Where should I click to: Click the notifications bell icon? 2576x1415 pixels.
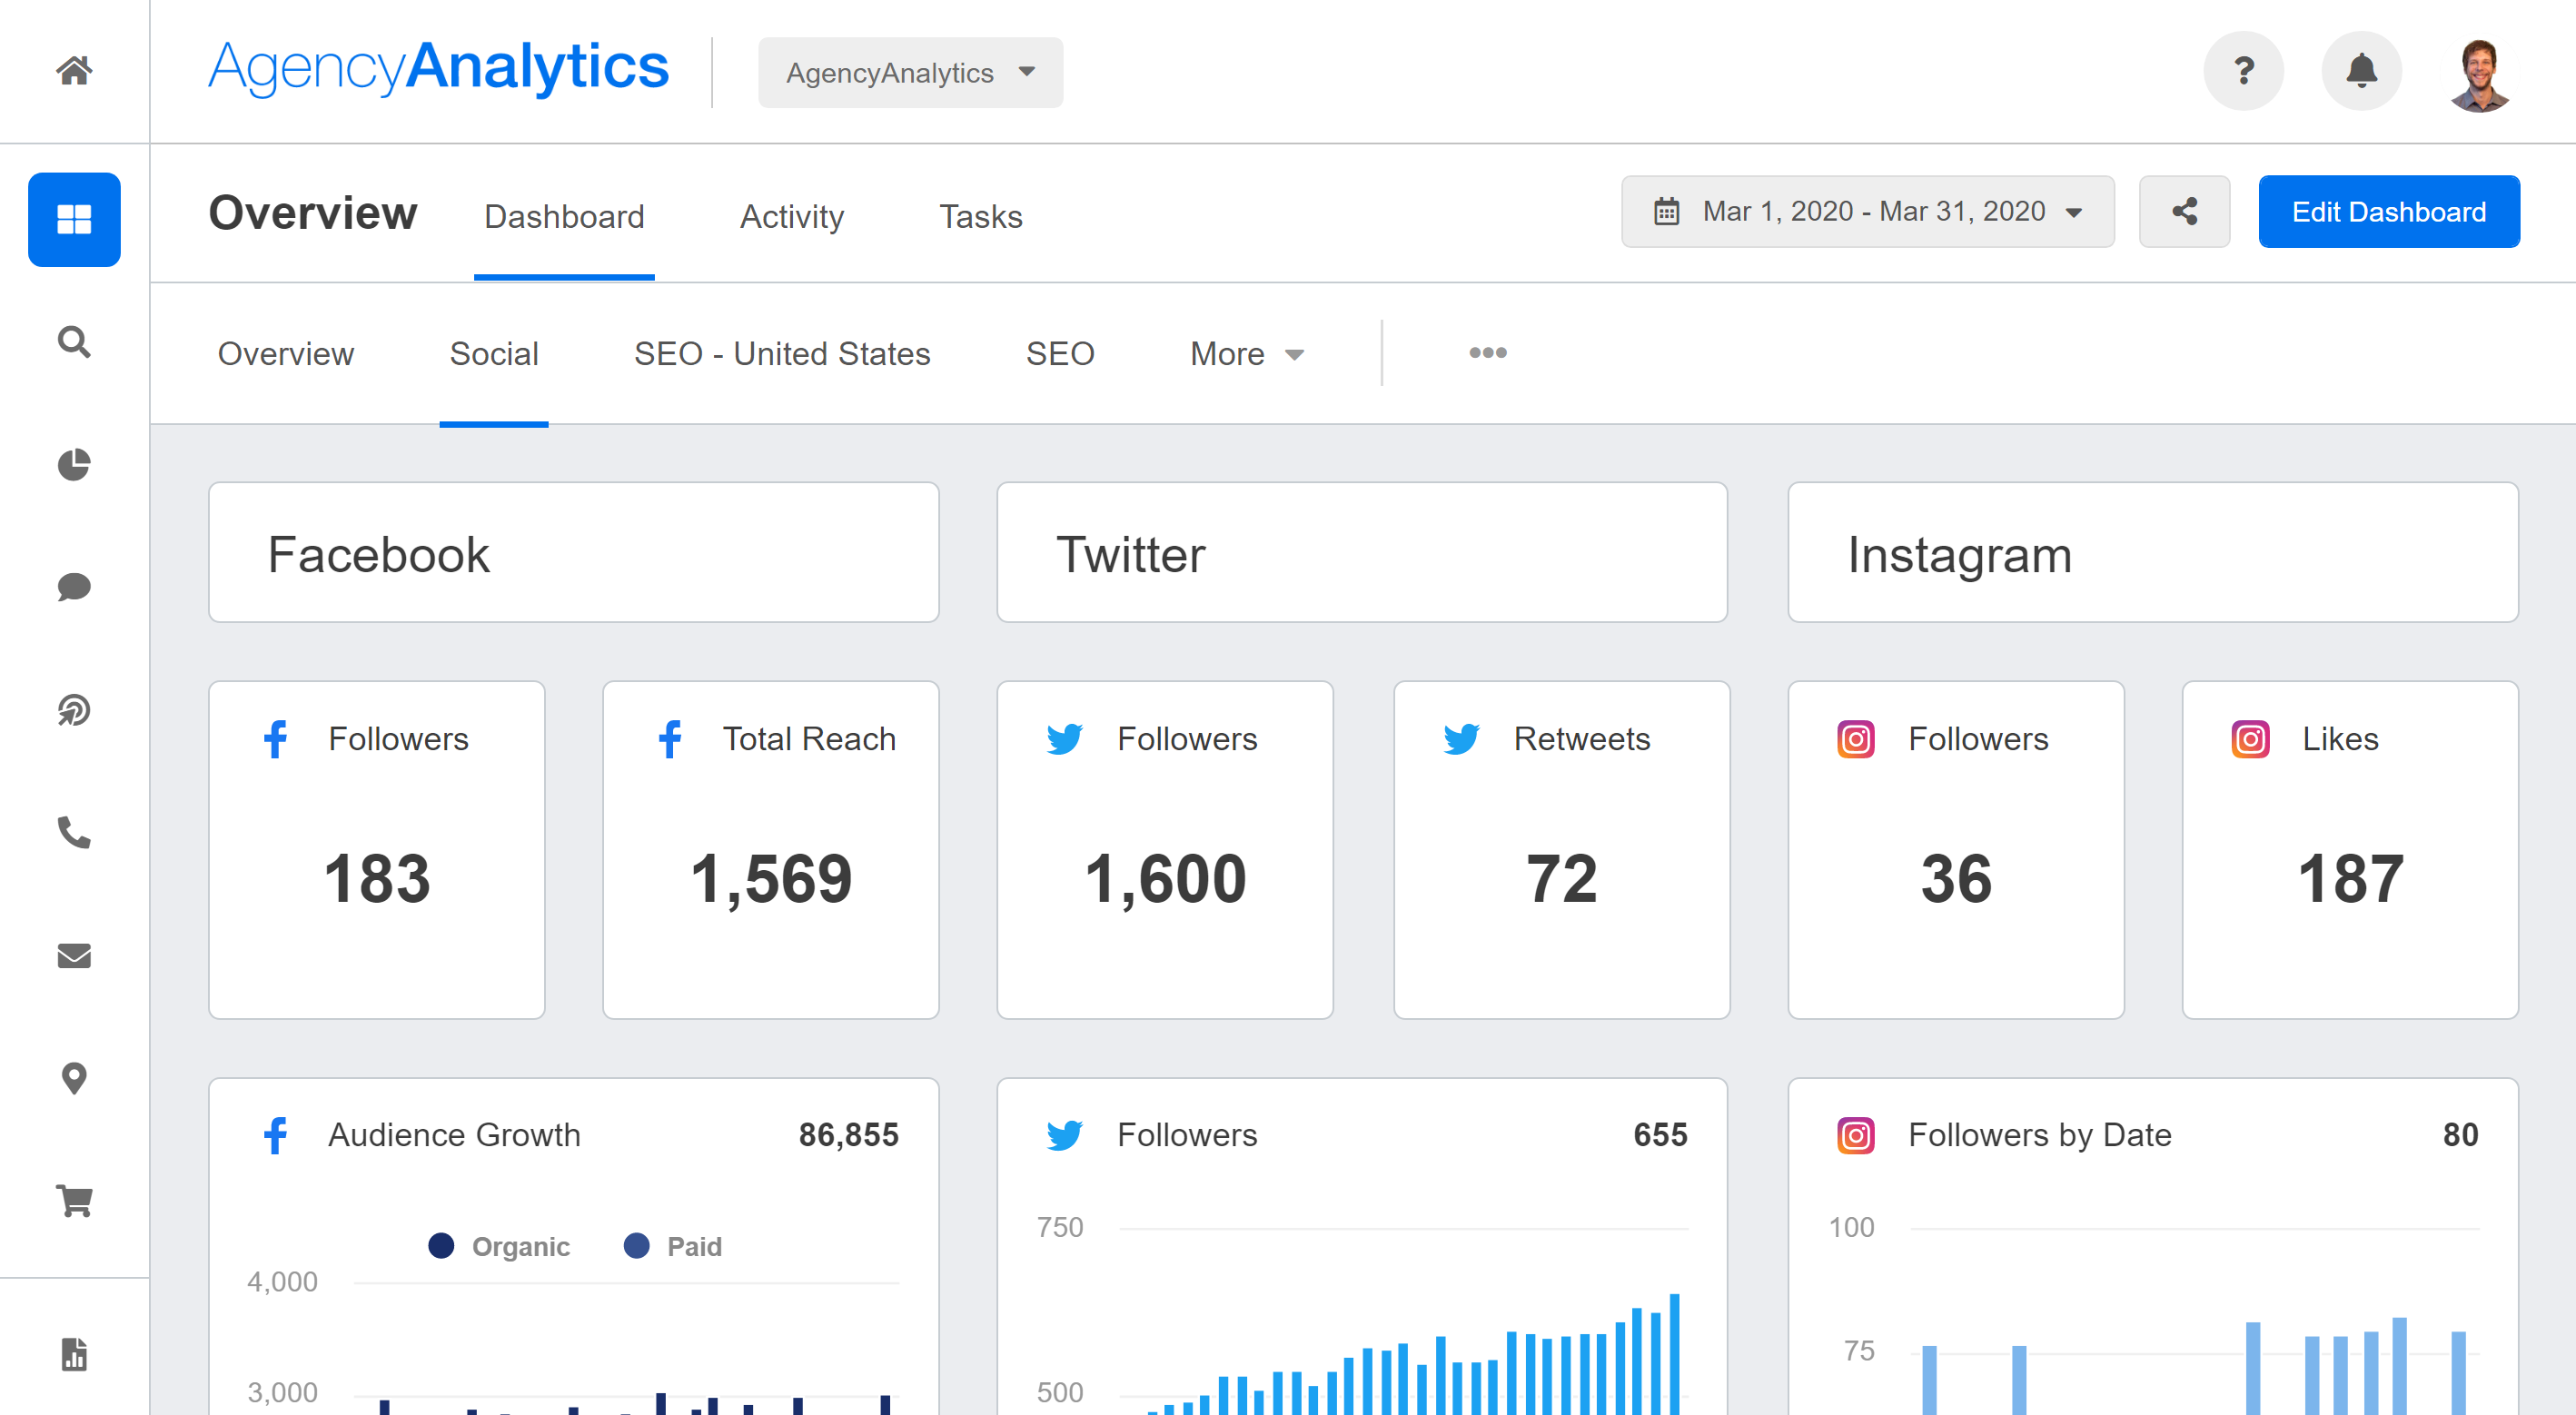[2361, 71]
